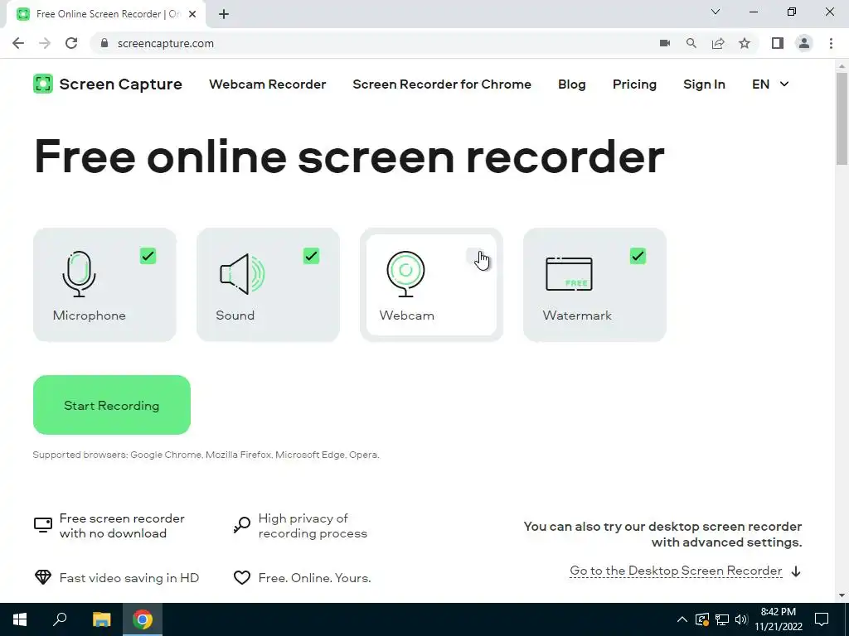Click 'Free screen recorder with no download' text
The width and height of the screenshot is (849, 636).
tap(123, 526)
